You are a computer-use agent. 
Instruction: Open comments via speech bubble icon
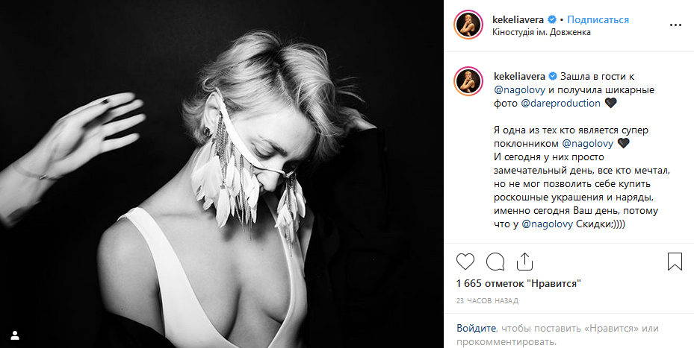(495, 262)
